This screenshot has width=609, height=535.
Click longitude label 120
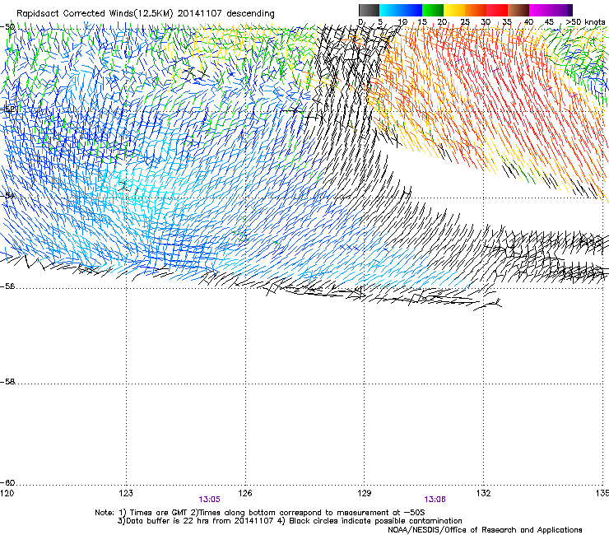(x=7, y=493)
